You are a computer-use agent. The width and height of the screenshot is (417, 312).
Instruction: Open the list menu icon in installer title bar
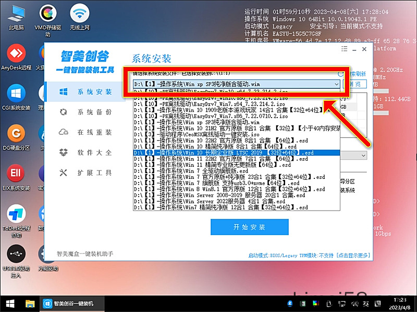(x=345, y=49)
